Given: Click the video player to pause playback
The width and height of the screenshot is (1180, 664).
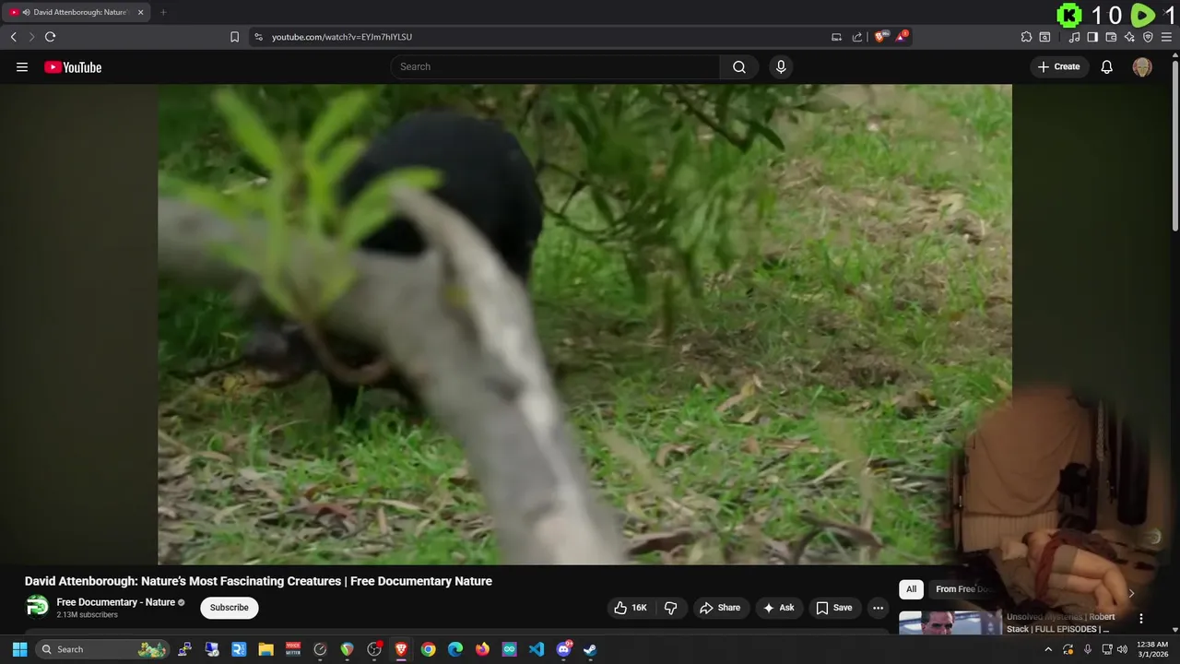Looking at the screenshot, I should tap(584, 325).
